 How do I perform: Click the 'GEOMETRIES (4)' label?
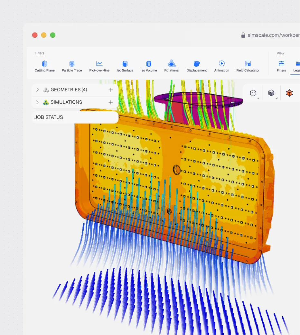click(x=69, y=89)
